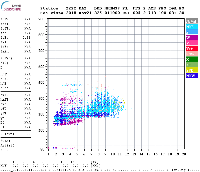
Task: Click the foF1 parameter label
Action: click(5, 24)
